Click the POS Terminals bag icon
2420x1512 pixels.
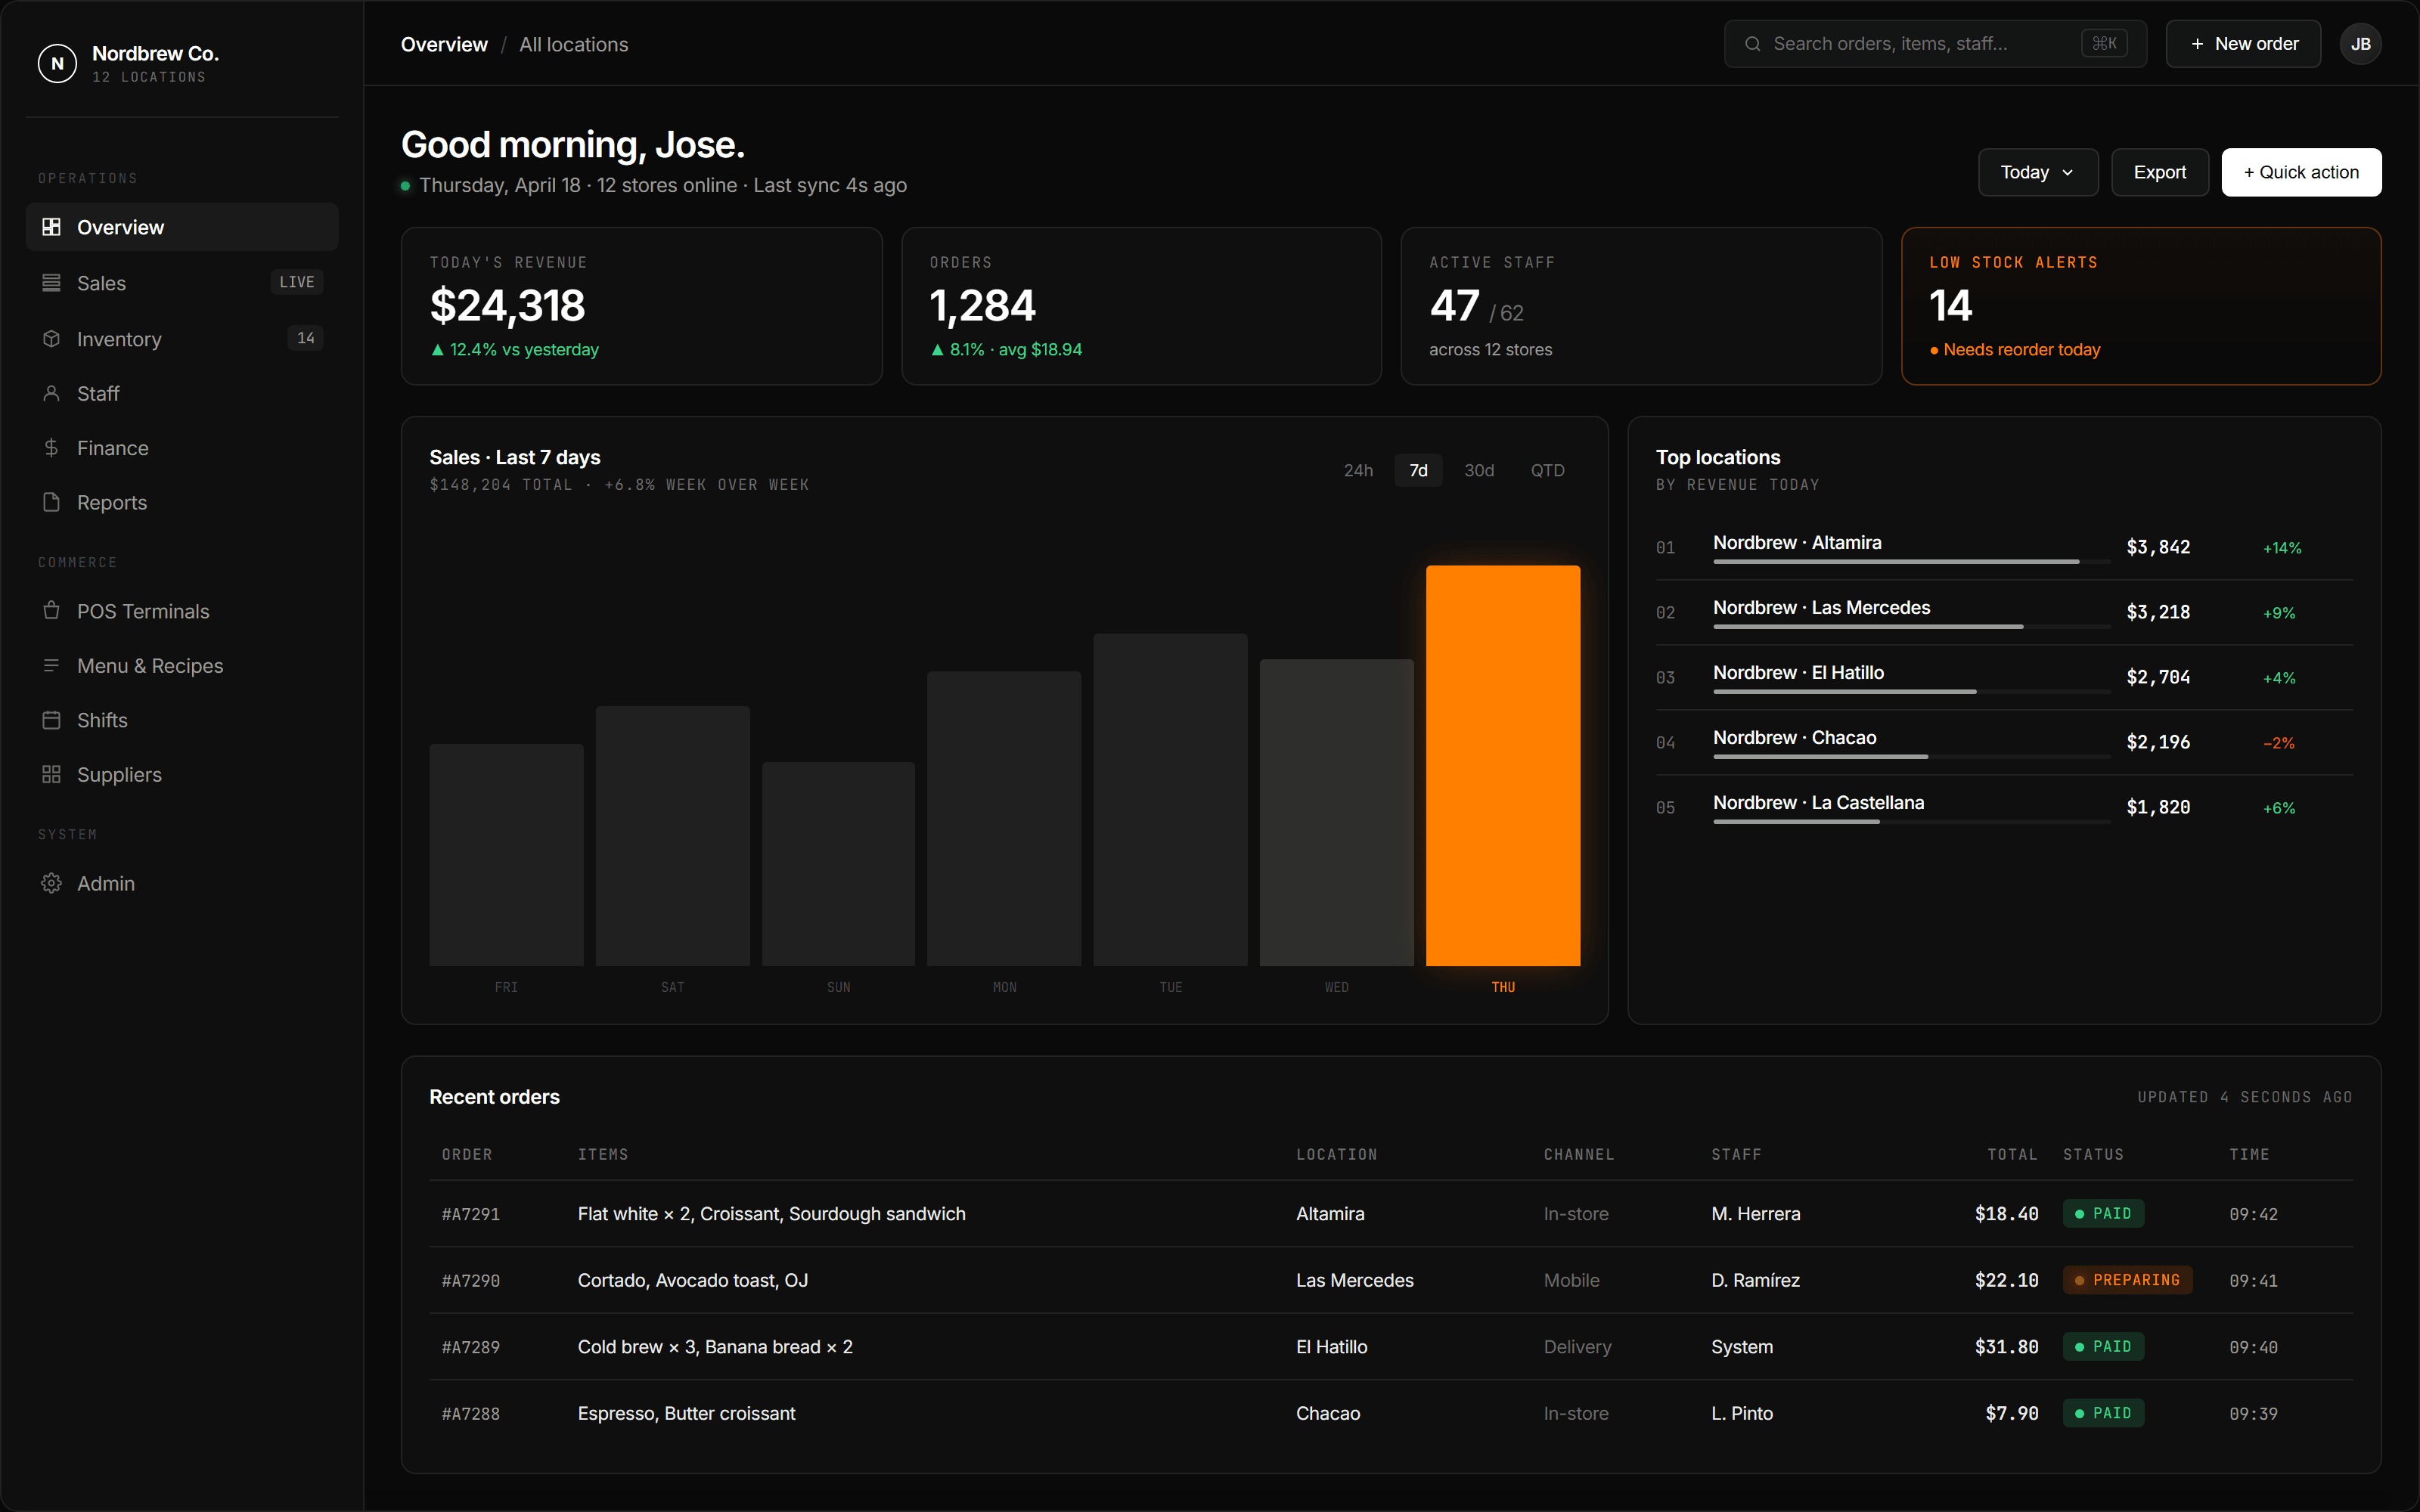(x=51, y=611)
